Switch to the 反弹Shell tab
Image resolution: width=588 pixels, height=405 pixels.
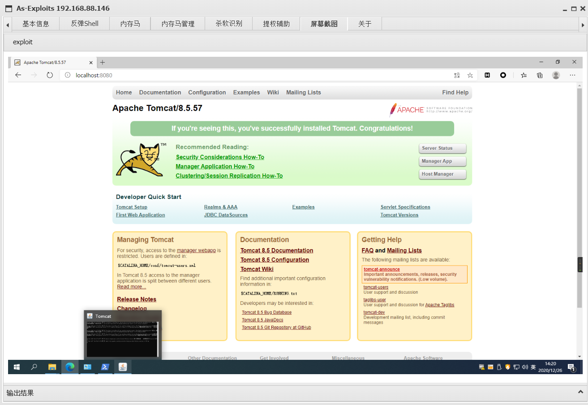point(84,23)
